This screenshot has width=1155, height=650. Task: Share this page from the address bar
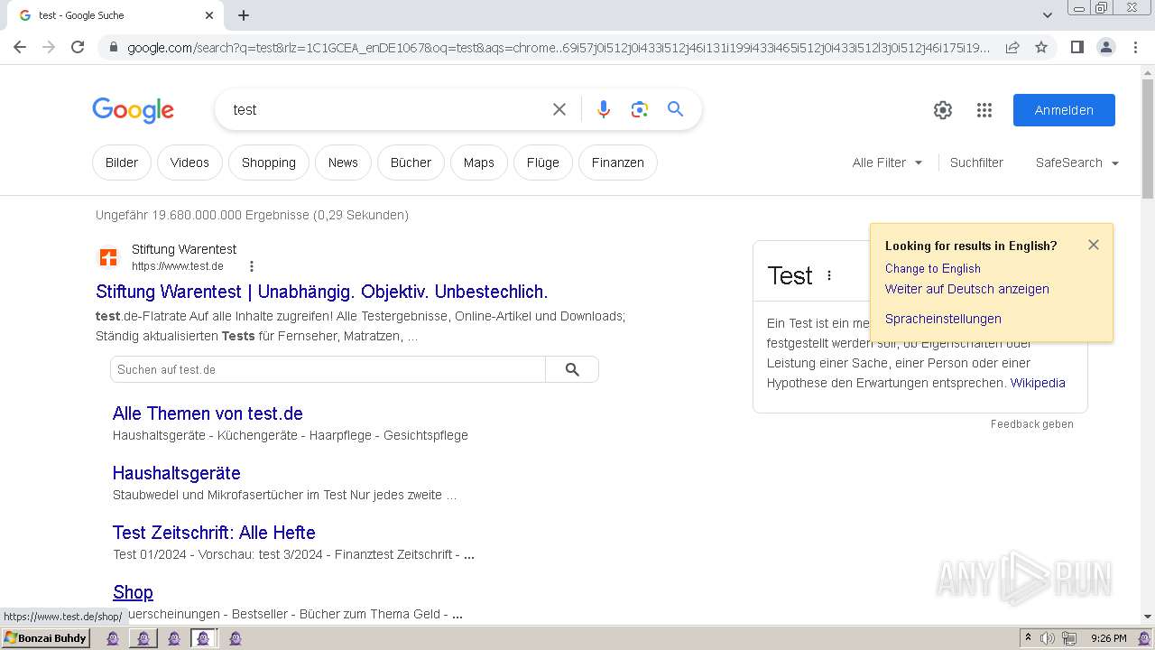(1012, 47)
